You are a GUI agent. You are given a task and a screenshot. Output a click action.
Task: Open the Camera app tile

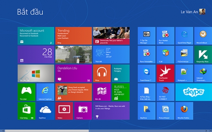click(83, 111)
